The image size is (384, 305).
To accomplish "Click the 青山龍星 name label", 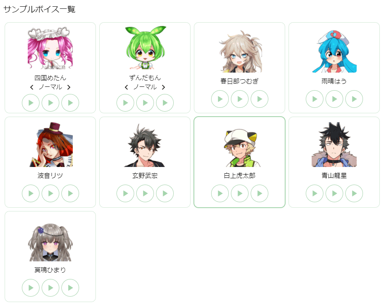I will tap(334, 175).
